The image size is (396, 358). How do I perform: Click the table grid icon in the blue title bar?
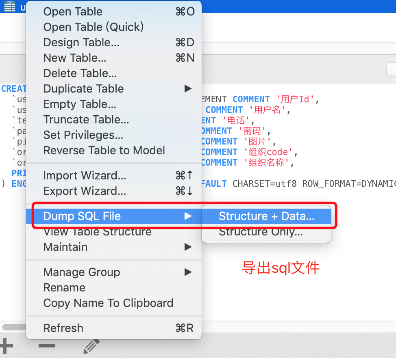(x=10, y=6)
